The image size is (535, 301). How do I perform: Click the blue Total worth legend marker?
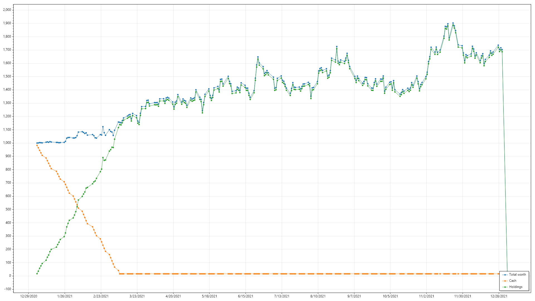point(505,275)
